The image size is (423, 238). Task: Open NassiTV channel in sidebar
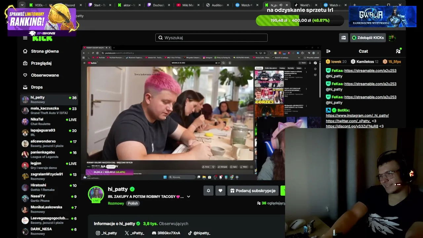[49, 198]
